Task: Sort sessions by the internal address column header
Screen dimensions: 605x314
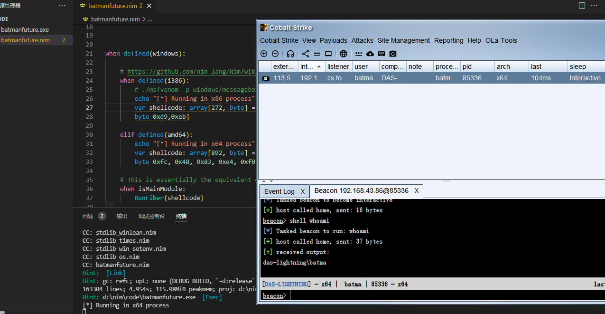Action: 311,67
